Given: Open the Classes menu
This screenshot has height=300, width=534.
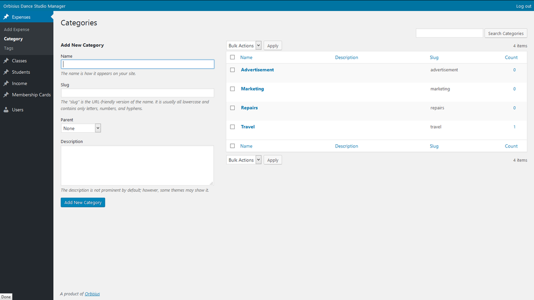Looking at the screenshot, I should [x=19, y=60].
